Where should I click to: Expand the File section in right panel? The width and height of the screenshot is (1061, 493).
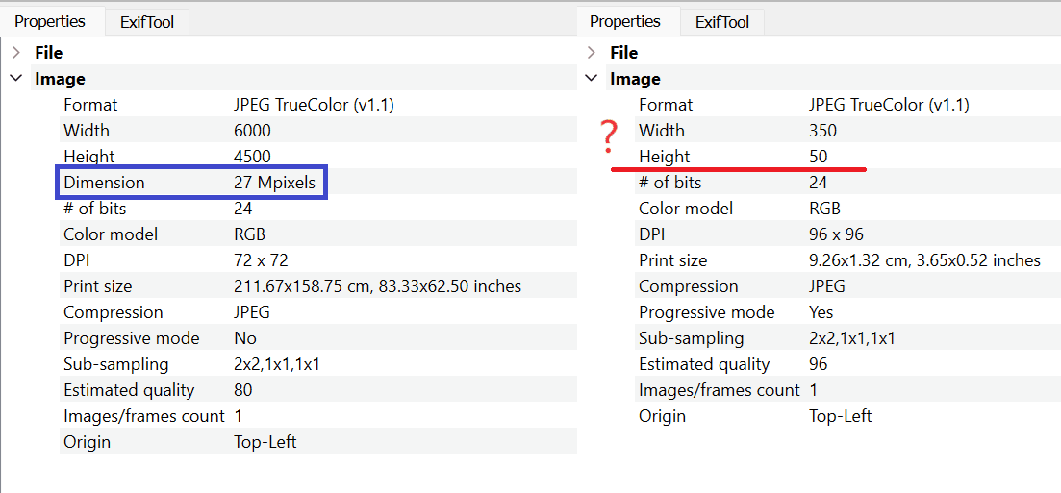point(592,53)
